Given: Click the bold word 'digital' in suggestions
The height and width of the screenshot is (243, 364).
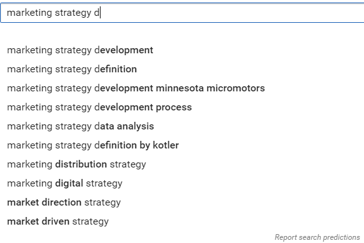Looking at the screenshot, I should pos(69,183).
